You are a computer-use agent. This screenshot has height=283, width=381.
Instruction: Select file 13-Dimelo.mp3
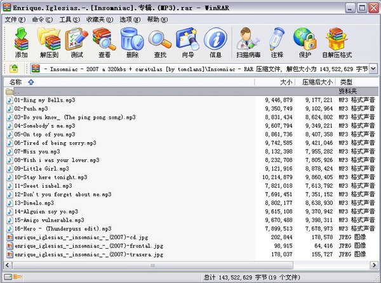pyautogui.click(x=34, y=203)
